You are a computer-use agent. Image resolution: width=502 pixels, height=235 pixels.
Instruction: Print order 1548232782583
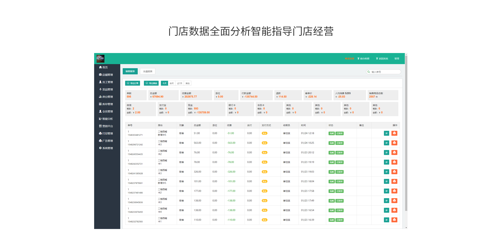pyautogui.click(x=394, y=220)
